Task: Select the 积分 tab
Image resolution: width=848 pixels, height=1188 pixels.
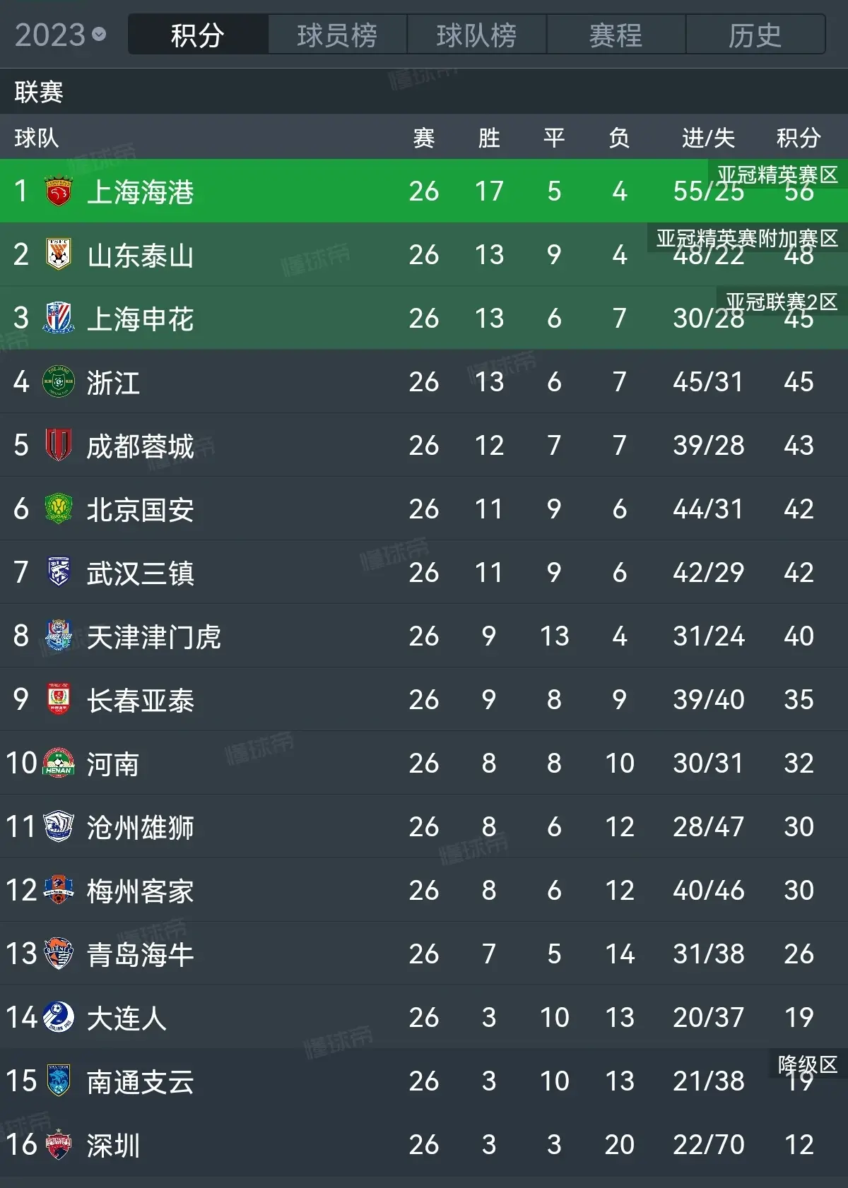Action: point(198,35)
